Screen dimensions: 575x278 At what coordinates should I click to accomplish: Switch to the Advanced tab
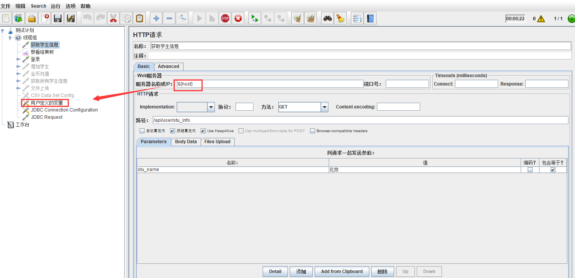coord(168,66)
